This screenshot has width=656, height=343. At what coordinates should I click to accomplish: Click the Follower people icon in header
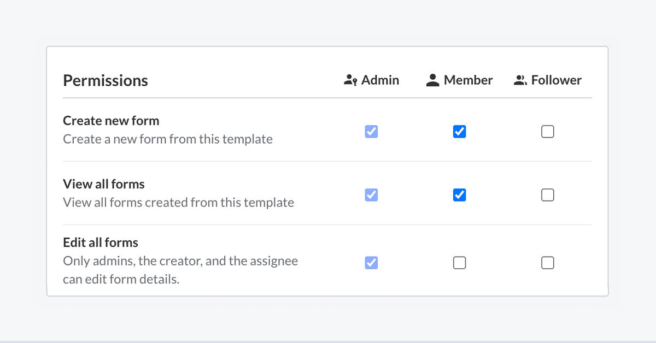(520, 80)
